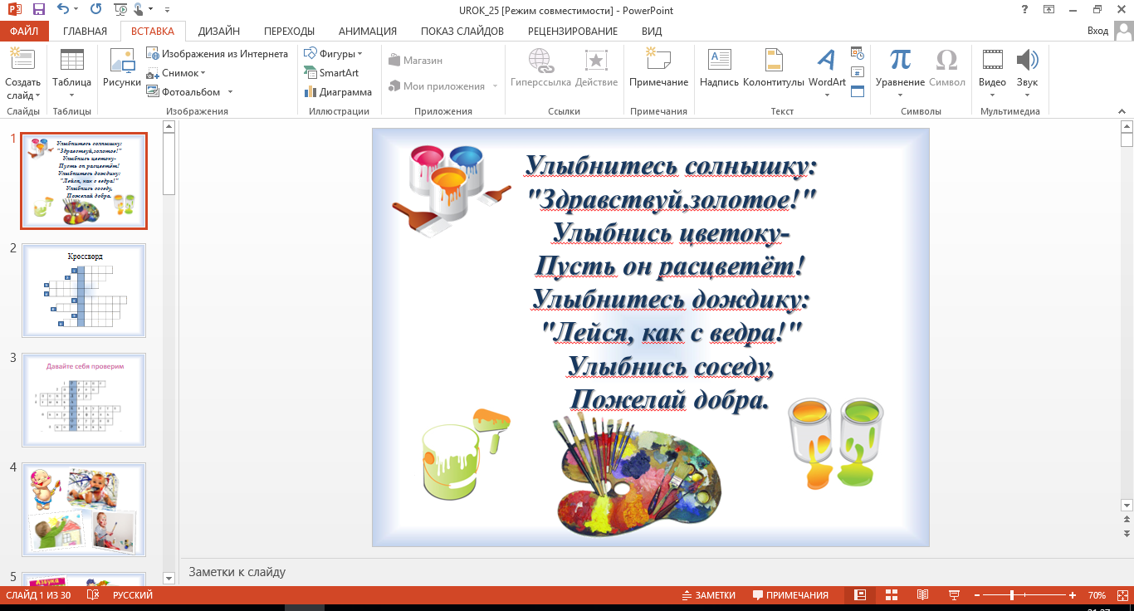1134x611 pixels.
Task: Insert date and time icon
Action: point(858,53)
